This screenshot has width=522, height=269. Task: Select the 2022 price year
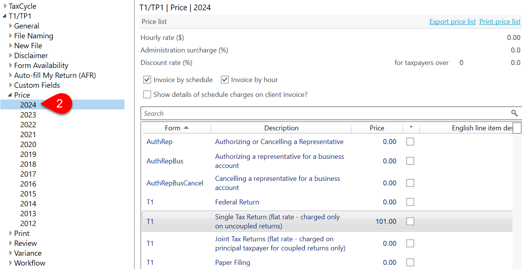28,125
